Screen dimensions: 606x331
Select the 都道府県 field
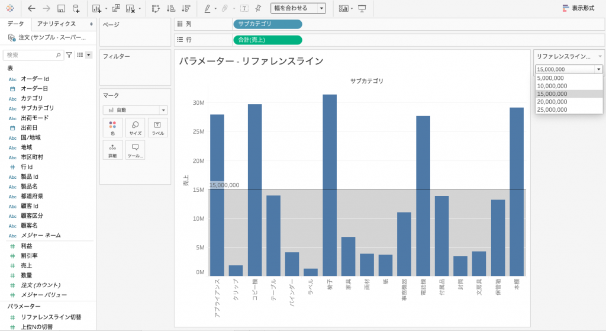(x=32, y=196)
